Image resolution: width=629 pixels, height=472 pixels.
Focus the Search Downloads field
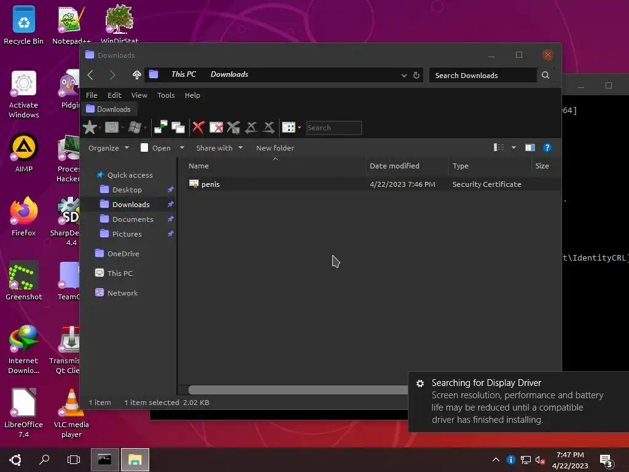[x=483, y=76]
